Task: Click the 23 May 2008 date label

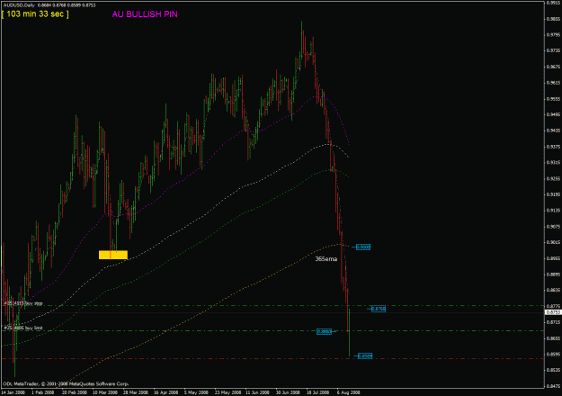Action: coord(227,392)
